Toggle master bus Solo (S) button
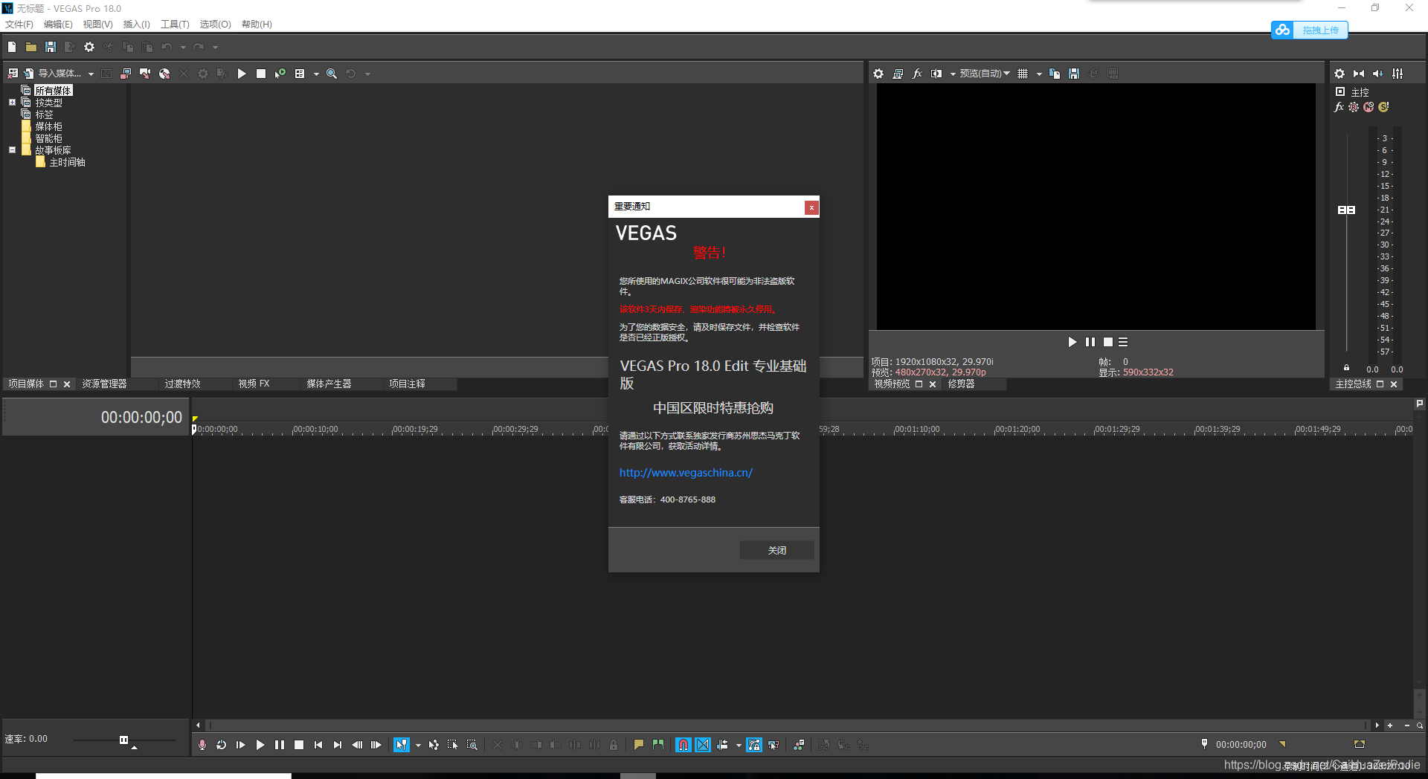The image size is (1428, 779). (x=1383, y=107)
